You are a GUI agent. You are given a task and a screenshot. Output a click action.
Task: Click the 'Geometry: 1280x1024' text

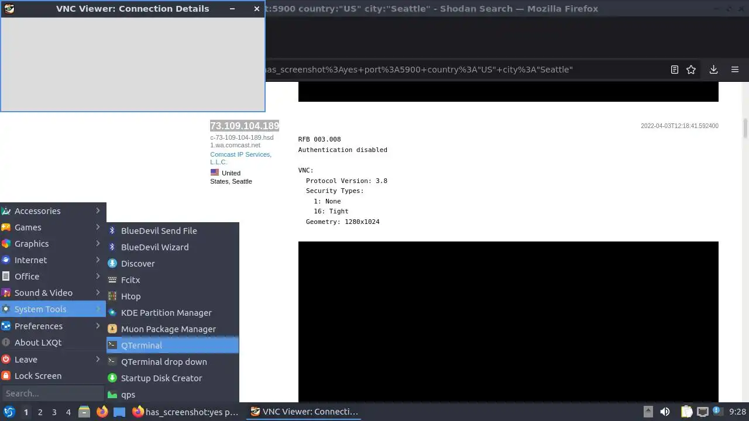click(x=342, y=222)
